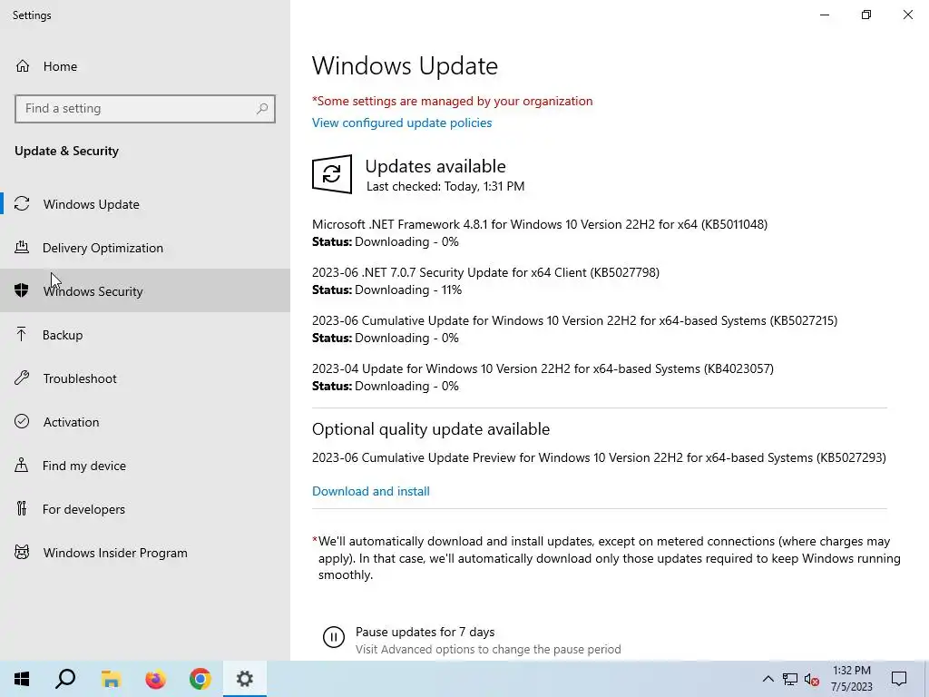The width and height of the screenshot is (929, 697).
Task: Minimize the Settings window
Action: pos(824,15)
